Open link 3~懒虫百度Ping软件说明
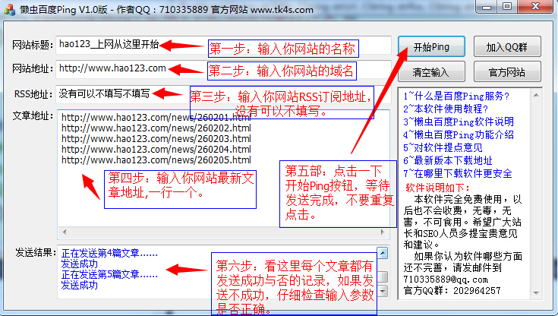The height and width of the screenshot is (316, 558). click(459, 122)
